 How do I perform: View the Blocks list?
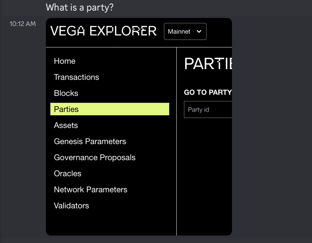pos(65,93)
